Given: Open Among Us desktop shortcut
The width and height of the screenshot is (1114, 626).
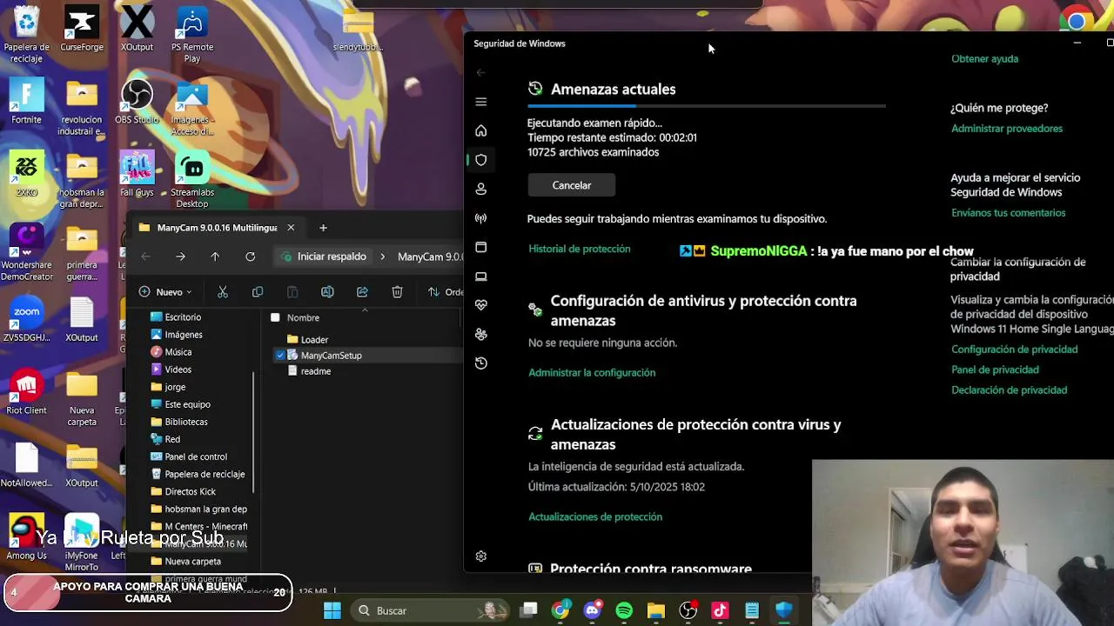Looking at the screenshot, I should [x=26, y=537].
